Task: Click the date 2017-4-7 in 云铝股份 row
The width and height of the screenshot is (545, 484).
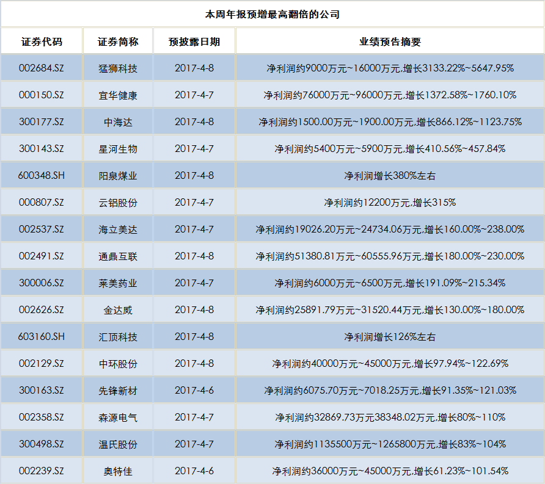Action: click(194, 203)
